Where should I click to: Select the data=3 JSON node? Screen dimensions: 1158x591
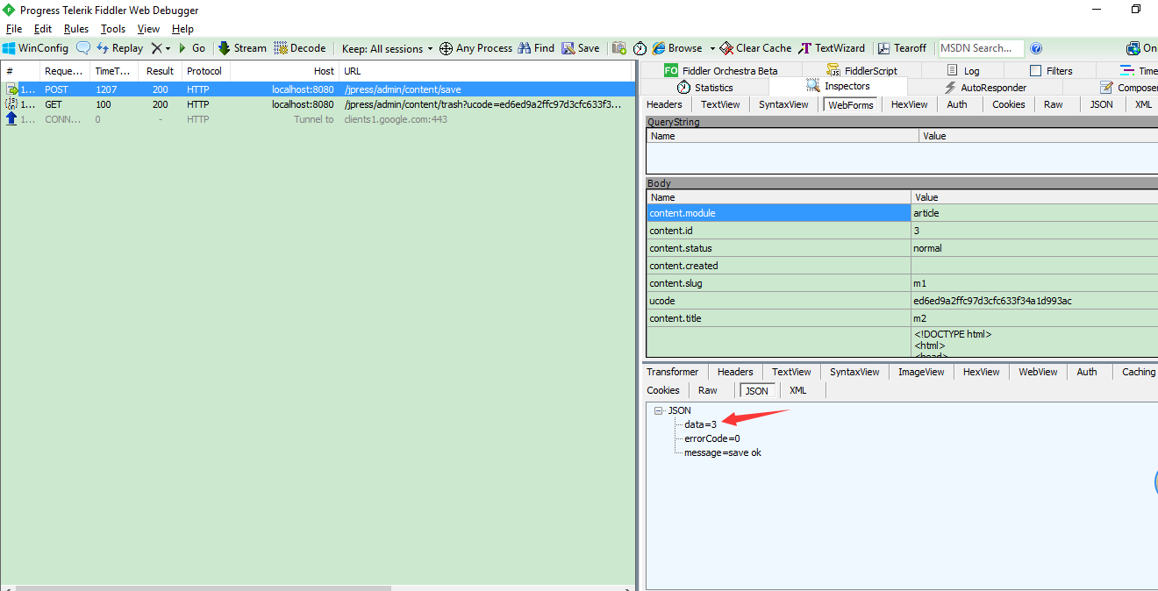point(700,424)
